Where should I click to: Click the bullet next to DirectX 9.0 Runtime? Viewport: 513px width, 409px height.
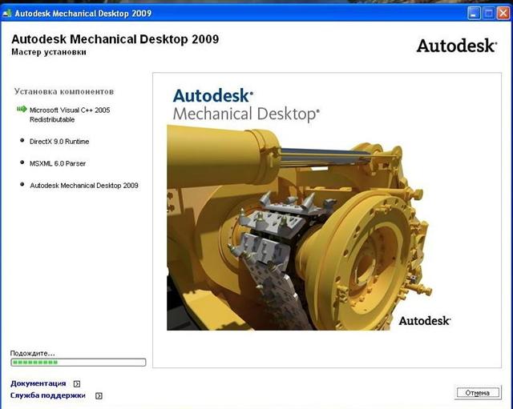22,141
